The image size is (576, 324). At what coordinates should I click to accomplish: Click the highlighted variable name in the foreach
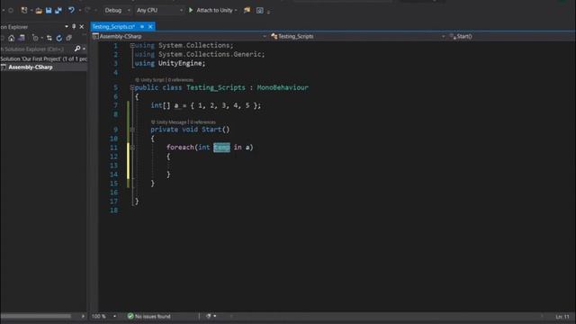pyautogui.click(x=222, y=148)
